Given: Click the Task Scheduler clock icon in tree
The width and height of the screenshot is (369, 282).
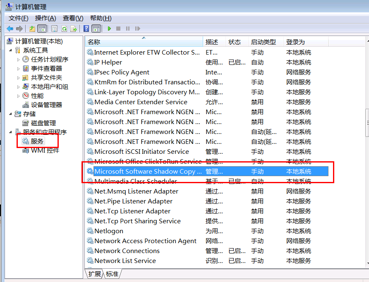Looking at the screenshot, I should click(x=26, y=59).
